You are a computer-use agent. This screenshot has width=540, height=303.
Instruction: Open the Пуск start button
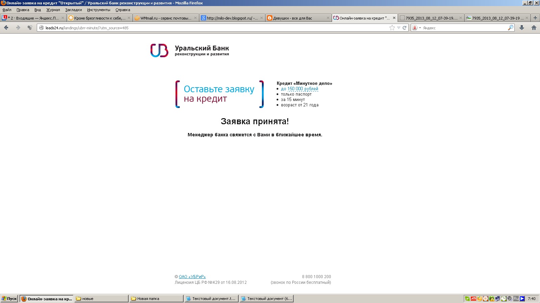(9, 299)
